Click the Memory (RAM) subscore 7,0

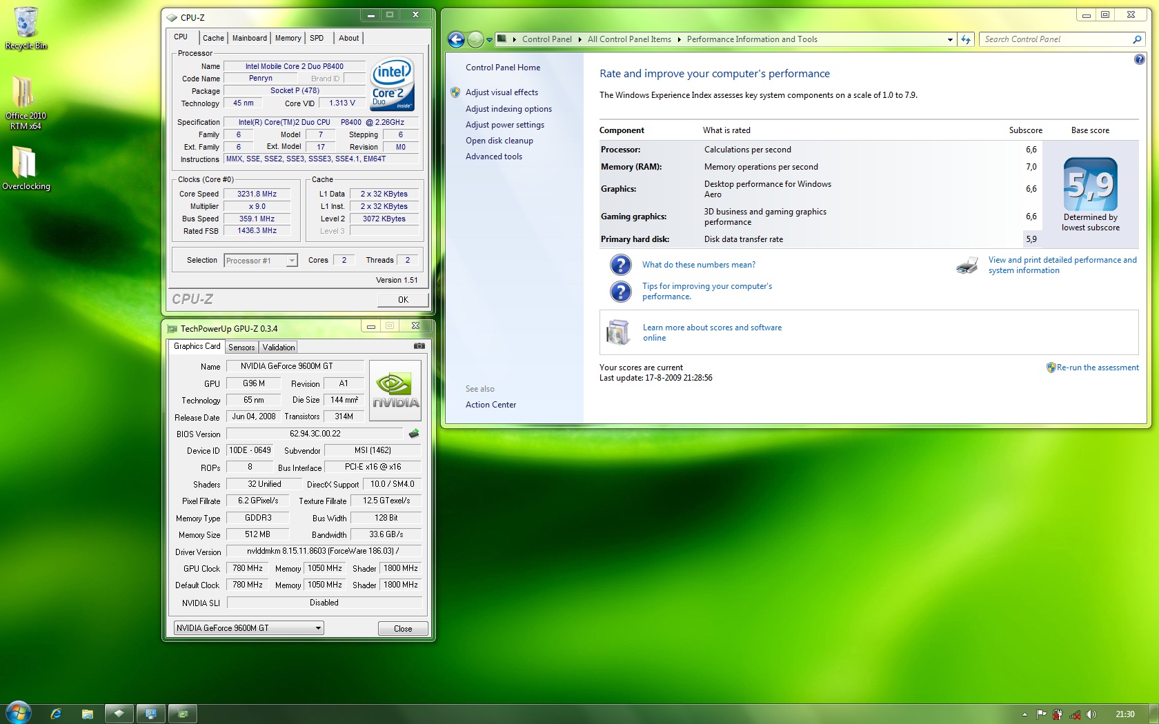(x=1031, y=167)
